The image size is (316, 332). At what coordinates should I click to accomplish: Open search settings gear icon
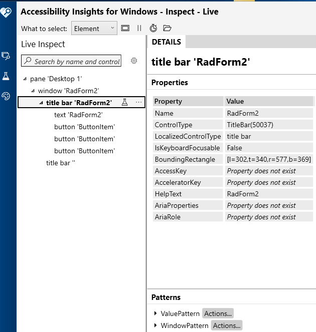pyautogui.click(x=134, y=61)
